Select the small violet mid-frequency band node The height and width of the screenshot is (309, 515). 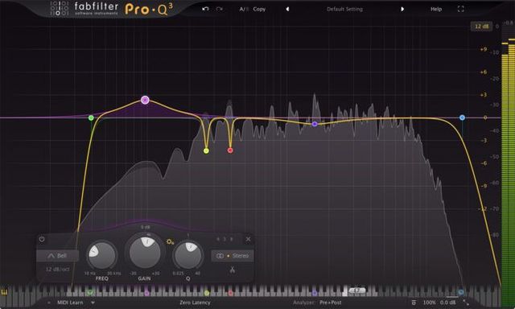click(315, 124)
